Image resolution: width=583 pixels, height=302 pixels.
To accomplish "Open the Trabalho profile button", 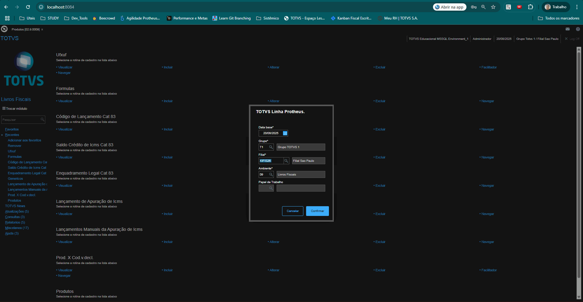I will coord(556,7).
